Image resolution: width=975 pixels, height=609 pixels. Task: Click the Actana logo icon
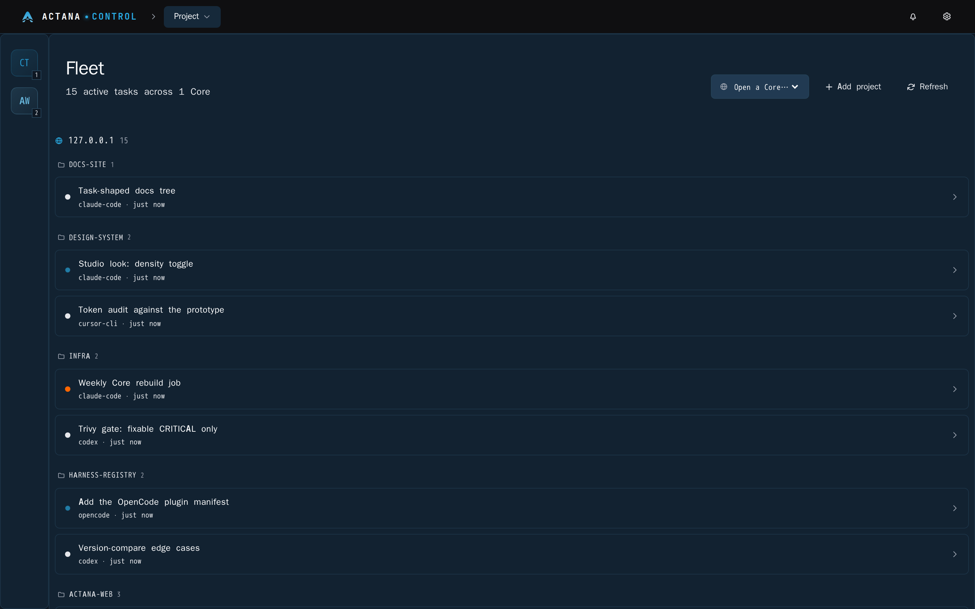pyautogui.click(x=27, y=17)
